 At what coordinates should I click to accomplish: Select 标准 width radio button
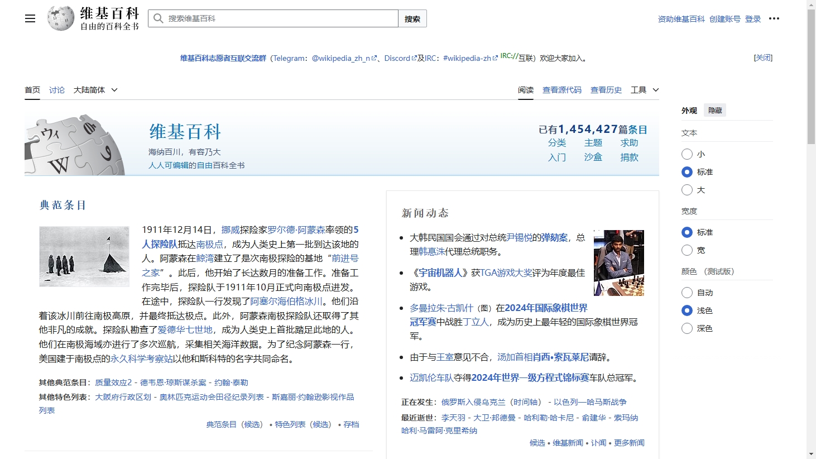[x=687, y=232]
